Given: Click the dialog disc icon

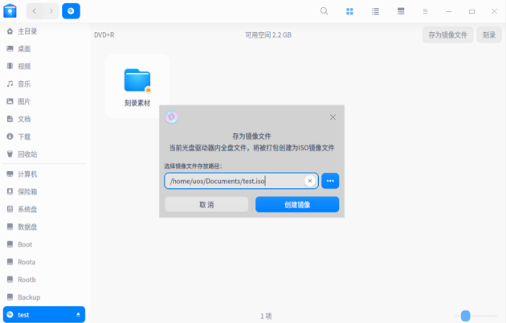Looking at the screenshot, I should [x=172, y=117].
